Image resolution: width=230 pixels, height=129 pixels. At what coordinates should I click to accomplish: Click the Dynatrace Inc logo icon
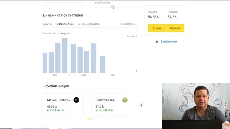click(125, 100)
